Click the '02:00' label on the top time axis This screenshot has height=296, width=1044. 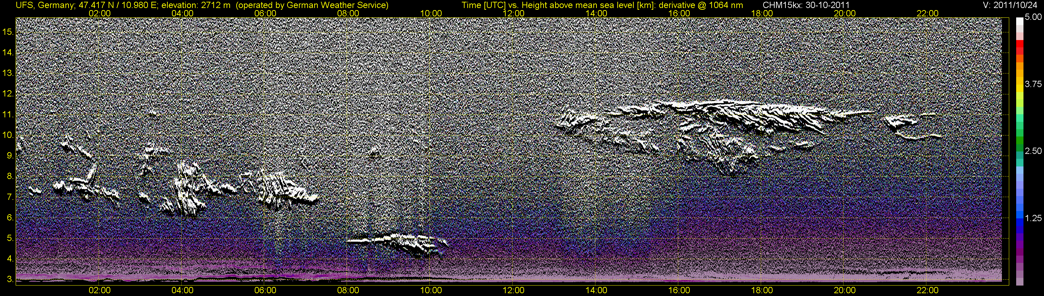(100, 13)
